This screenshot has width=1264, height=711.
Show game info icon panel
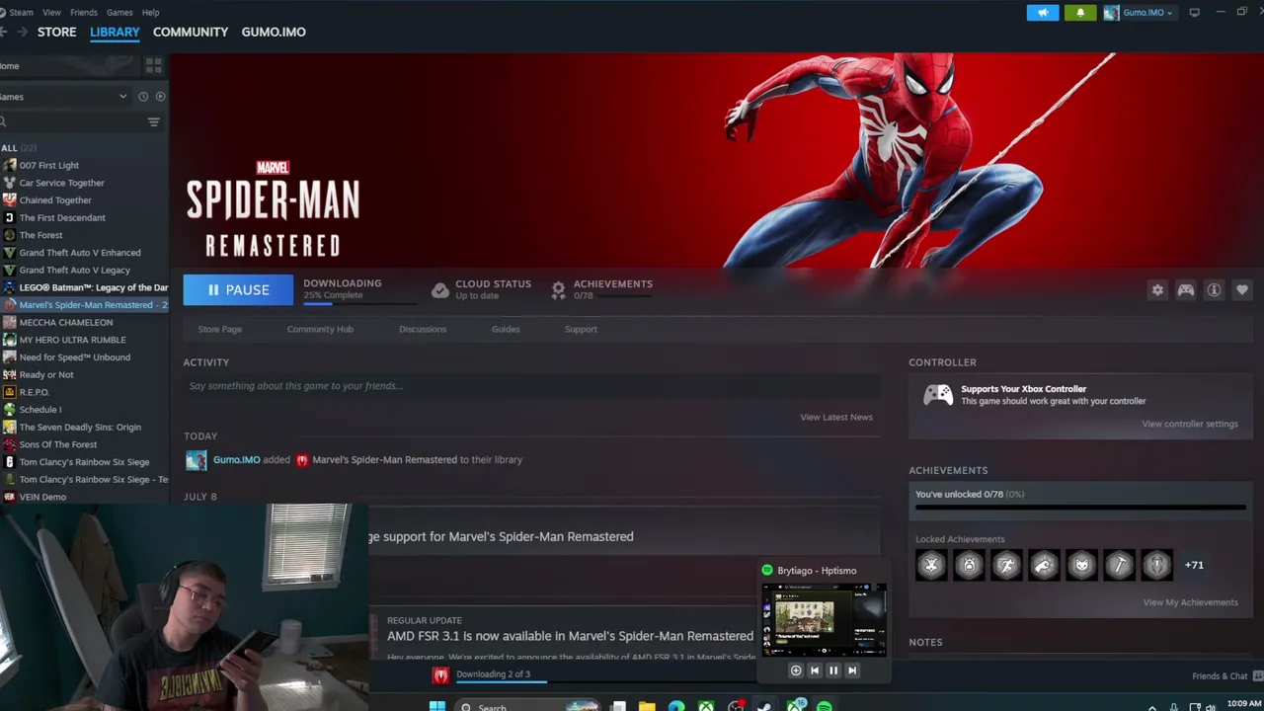coord(1214,290)
